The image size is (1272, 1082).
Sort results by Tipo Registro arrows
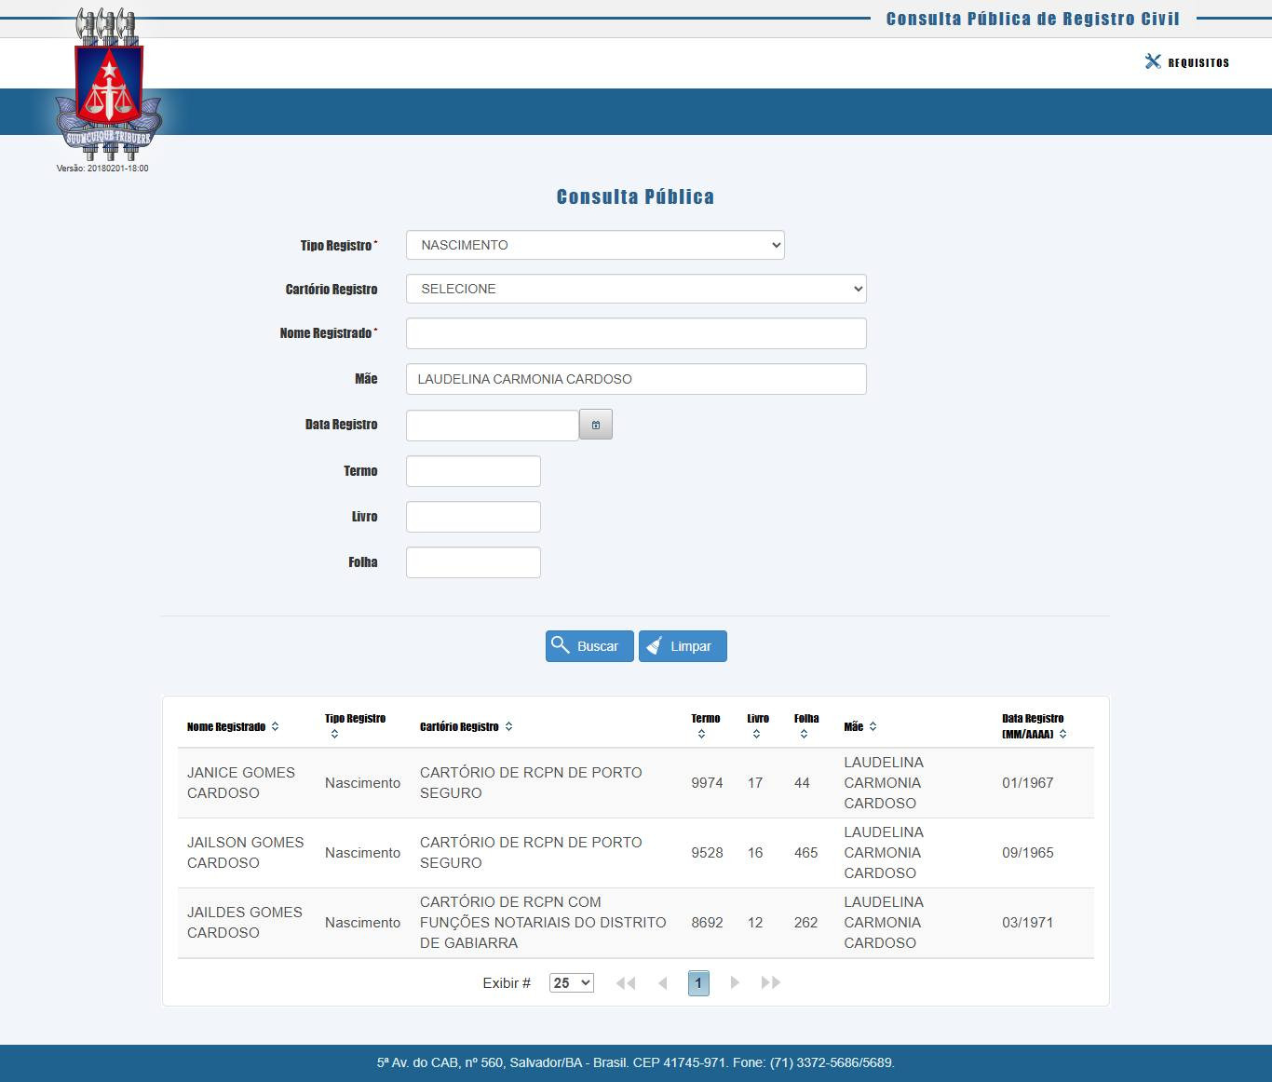click(334, 735)
